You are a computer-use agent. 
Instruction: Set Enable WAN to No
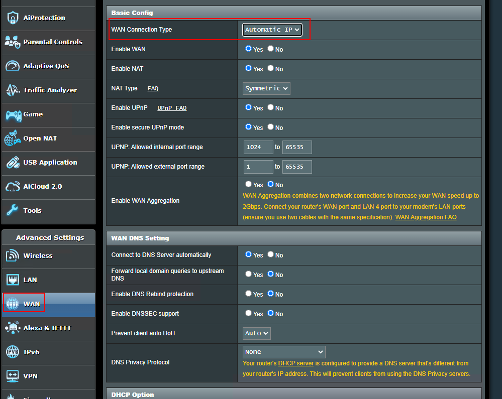tap(270, 49)
